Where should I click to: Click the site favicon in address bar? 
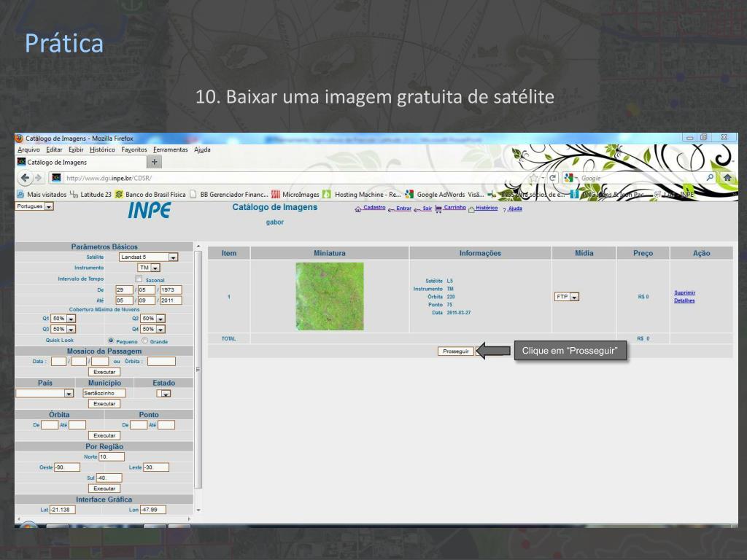click(56, 178)
